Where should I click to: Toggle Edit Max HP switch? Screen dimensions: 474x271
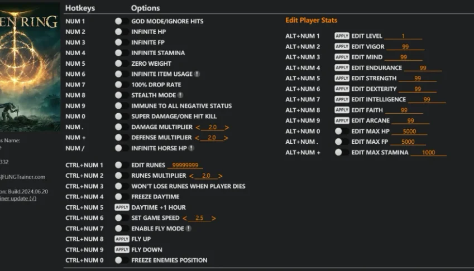coord(342,131)
